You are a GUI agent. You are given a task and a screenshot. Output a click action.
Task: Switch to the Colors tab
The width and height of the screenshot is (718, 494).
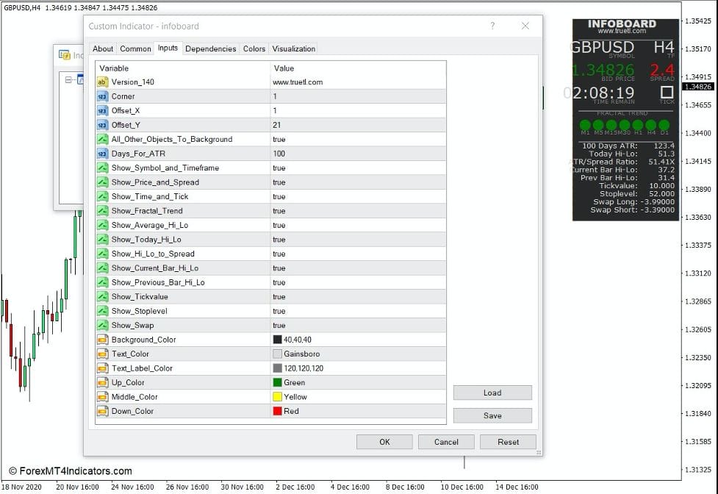pyautogui.click(x=254, y=49)
